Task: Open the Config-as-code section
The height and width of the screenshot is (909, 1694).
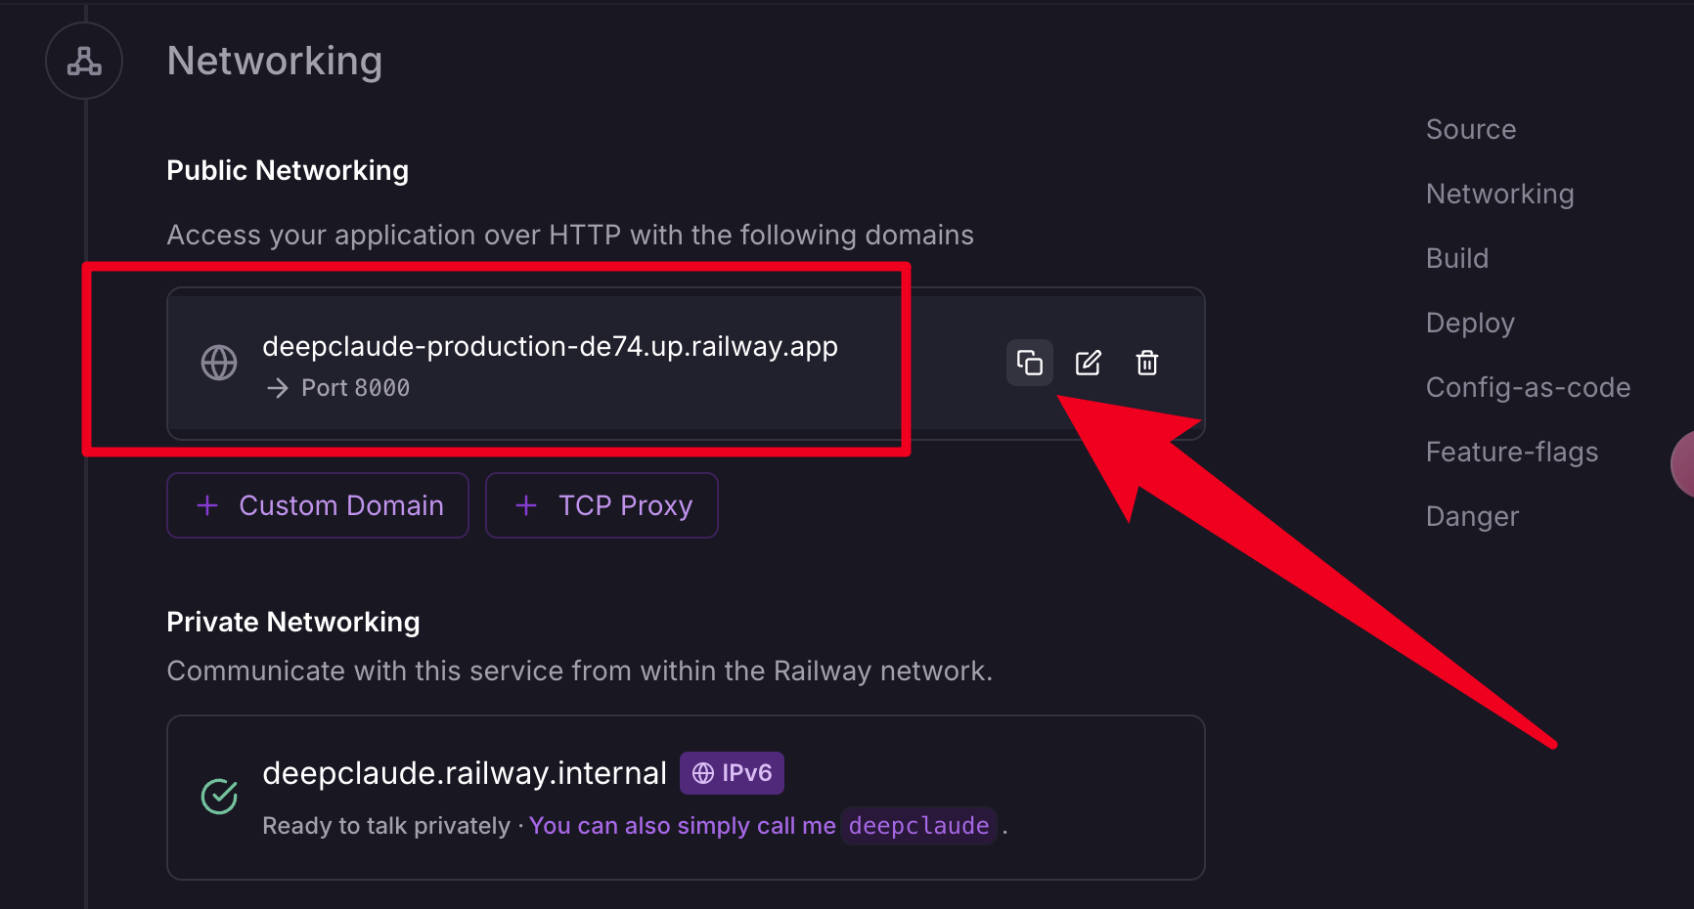Action: pyautogui.click(x=1527, y=387)
